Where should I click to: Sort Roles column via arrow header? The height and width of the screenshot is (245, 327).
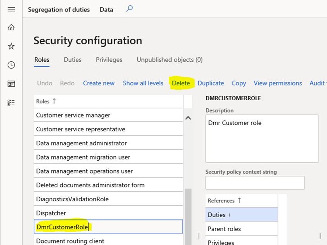point(54,101)
